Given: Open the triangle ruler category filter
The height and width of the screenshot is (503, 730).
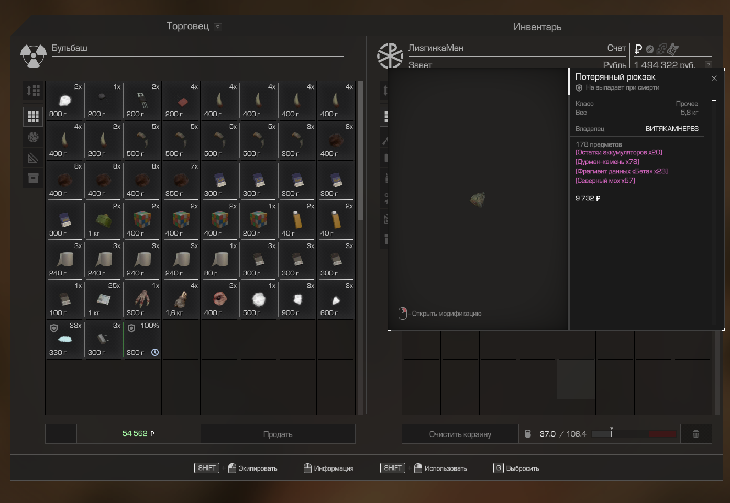Looking at the screenshot, I should [x=33, y=158].
